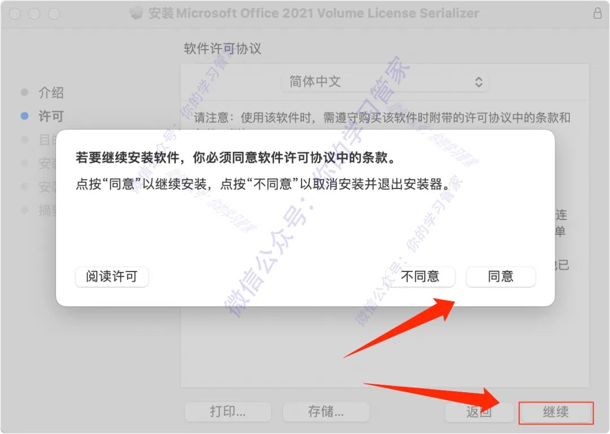Click the 返回 button
This screenshot has height=434, width=610.
pos(479,412)
